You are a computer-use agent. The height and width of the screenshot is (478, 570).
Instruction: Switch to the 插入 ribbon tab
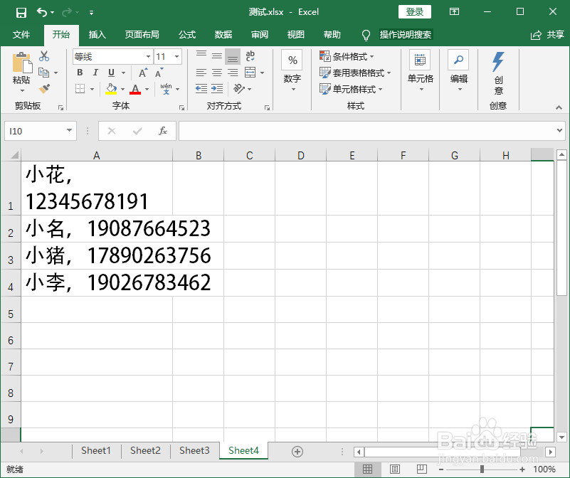tap(97, 34)
